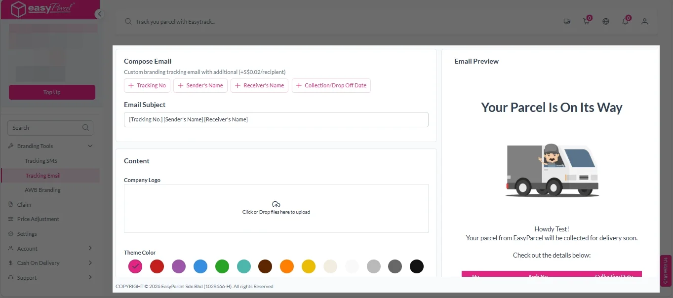Screen dimensions: 673x298
Task: Click the cloud upload icon for logo
Action: [x=276, y=204]
